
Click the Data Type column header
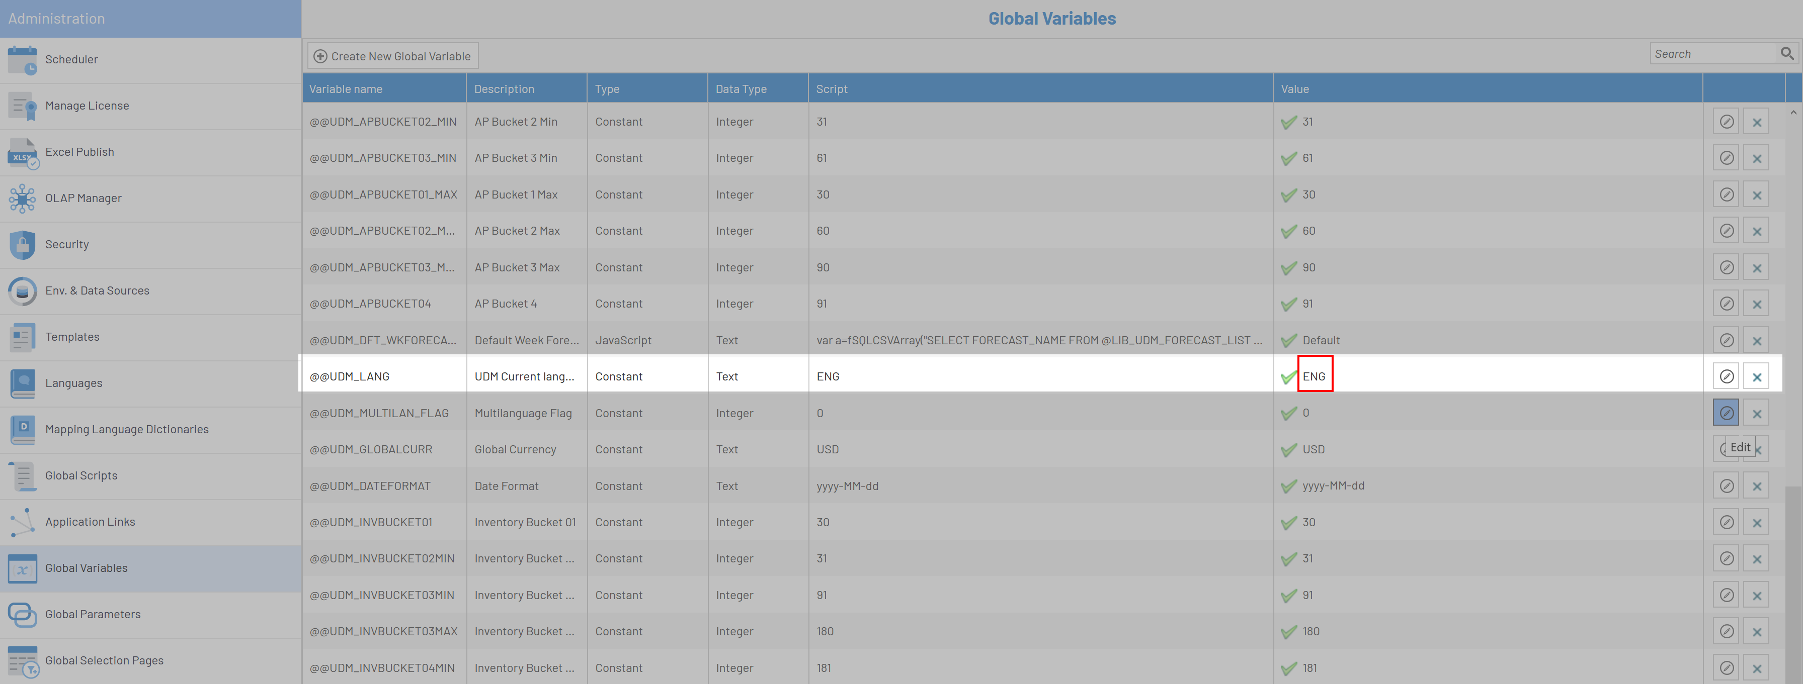click(741, 89)
